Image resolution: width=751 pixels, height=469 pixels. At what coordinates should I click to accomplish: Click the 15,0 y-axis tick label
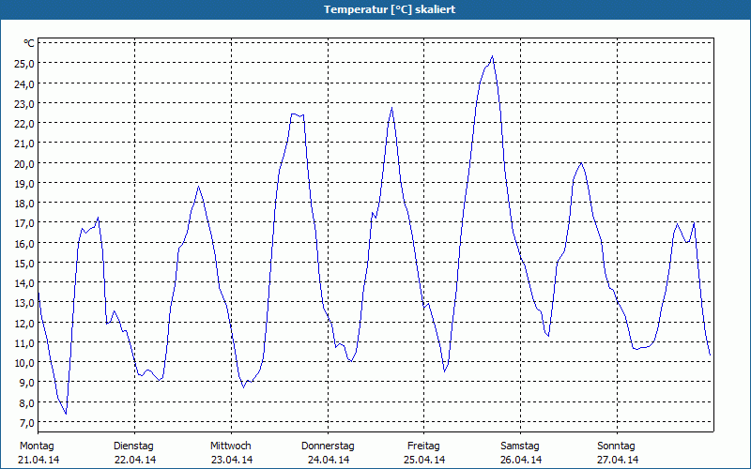point(24,263)
